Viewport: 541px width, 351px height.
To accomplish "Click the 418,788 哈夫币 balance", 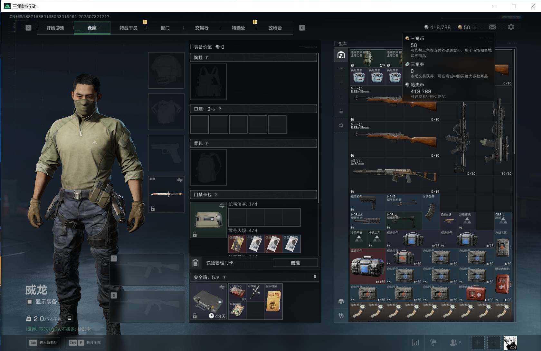I will click(x=437, y=27).
